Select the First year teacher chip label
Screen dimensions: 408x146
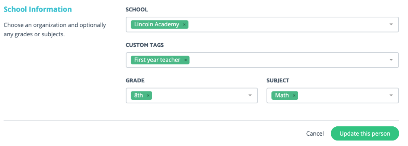157,60
